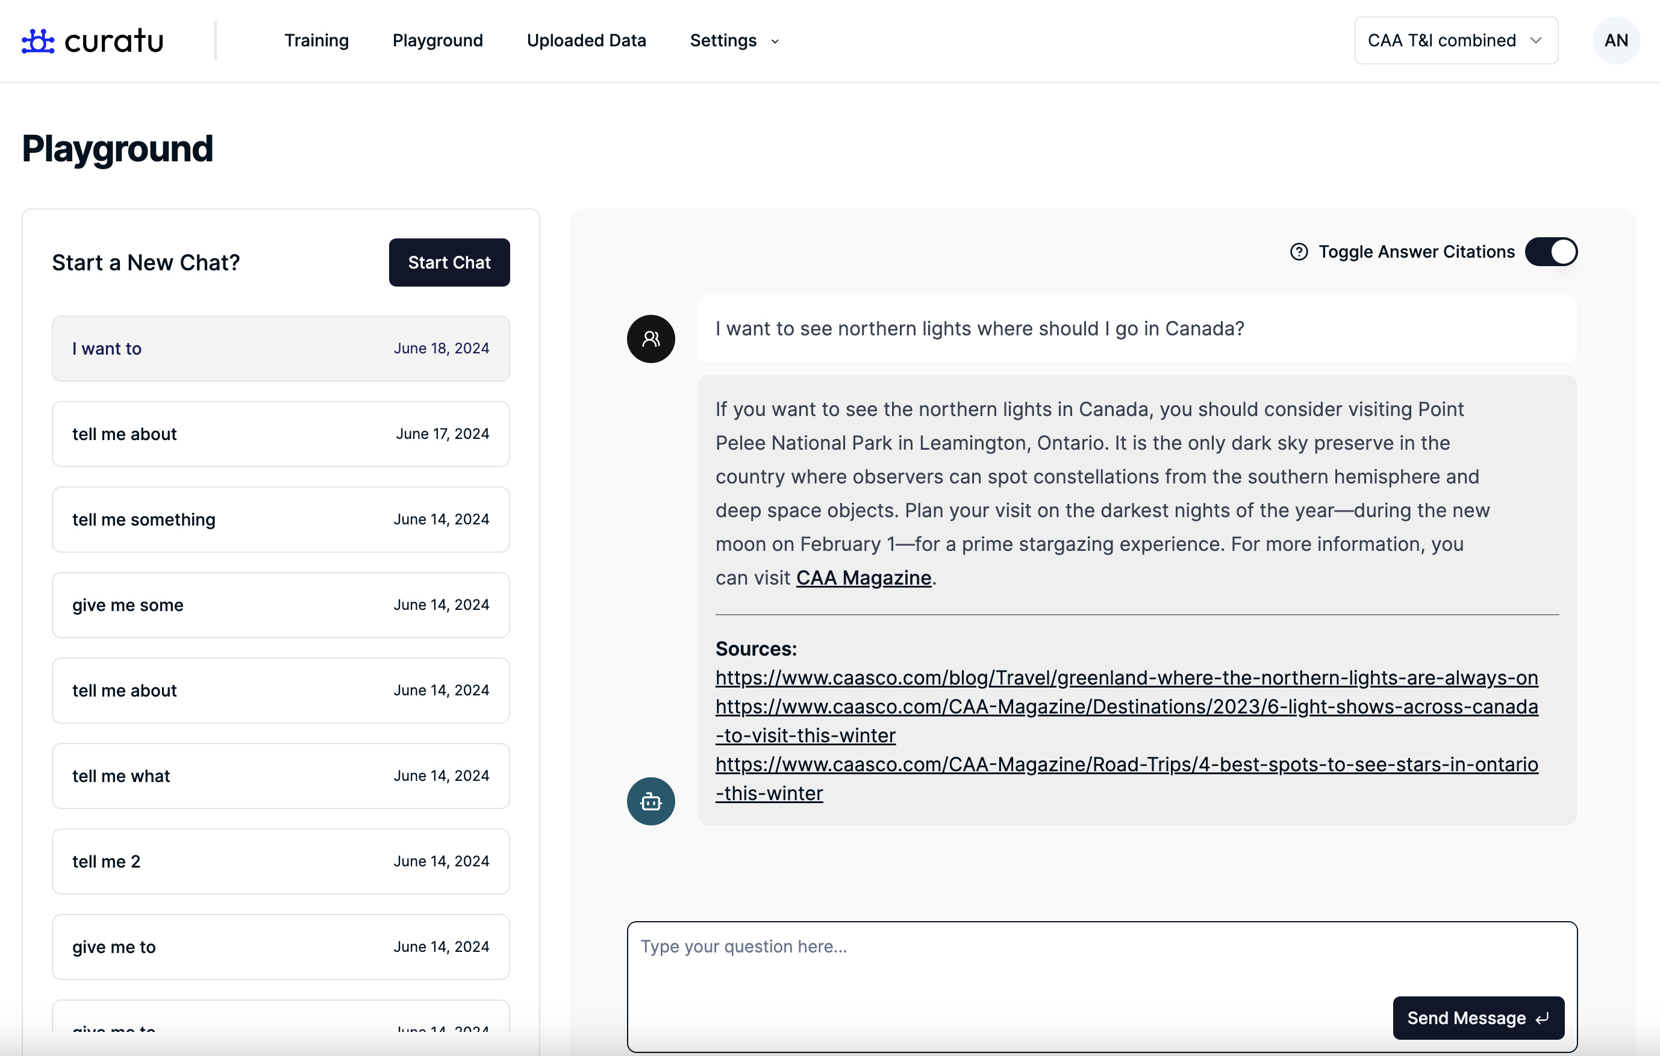1660x1056 pixels.
Task: Open the Uploaded Data page
Action: click(x=586, y=41)
